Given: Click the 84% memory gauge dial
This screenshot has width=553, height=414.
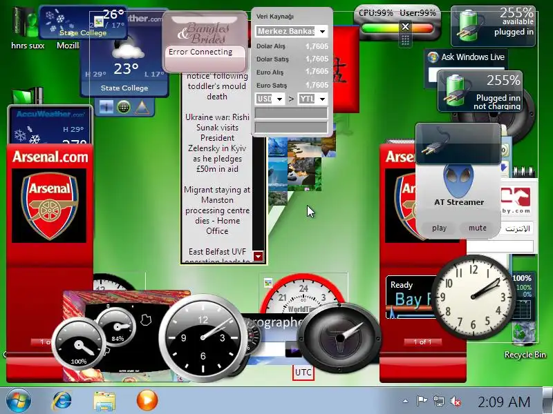Looking at the screenshot, I should [x=117, y=327].
